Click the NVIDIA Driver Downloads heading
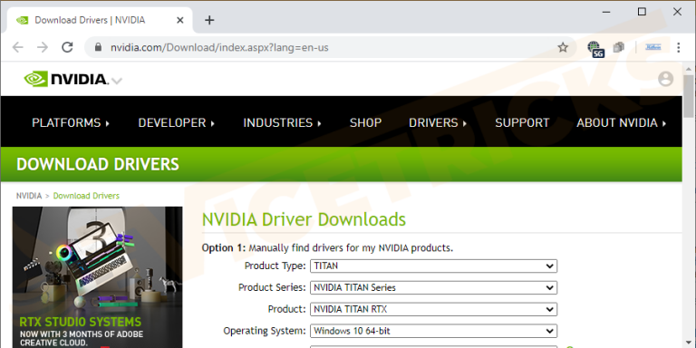Image resolution: width=696 pixels, height=348 pixels. click(304, 219)
